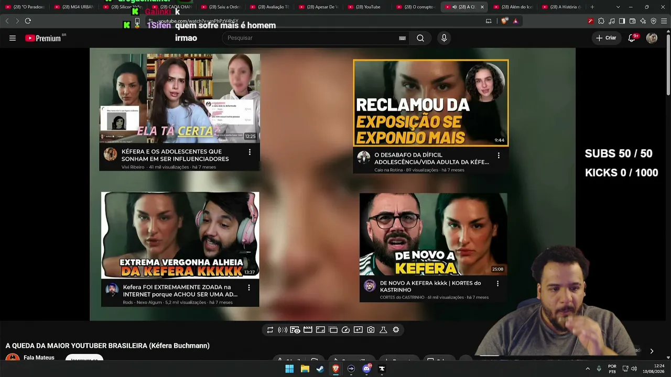Switch to the 'O Paradoxo' browser tab
This screenshot has height=377, width=671.
(x=25, y=7)
